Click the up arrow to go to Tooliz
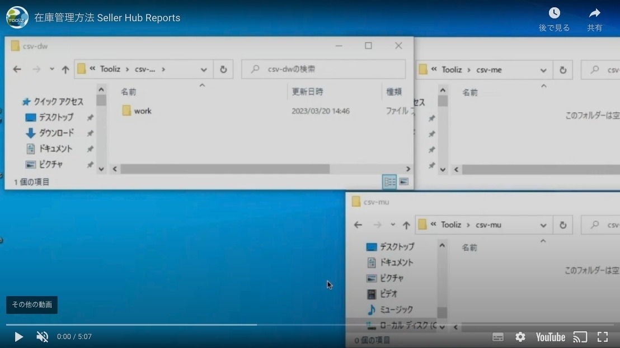Screen dimensions: 620x348 pos(67,69)
